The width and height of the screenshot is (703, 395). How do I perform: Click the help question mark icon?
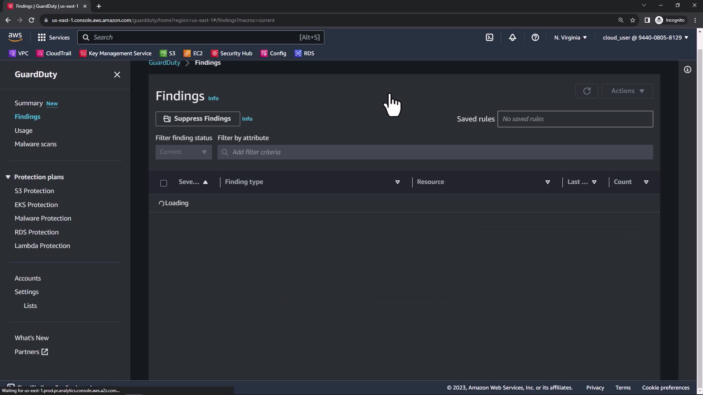coord(535,37)
